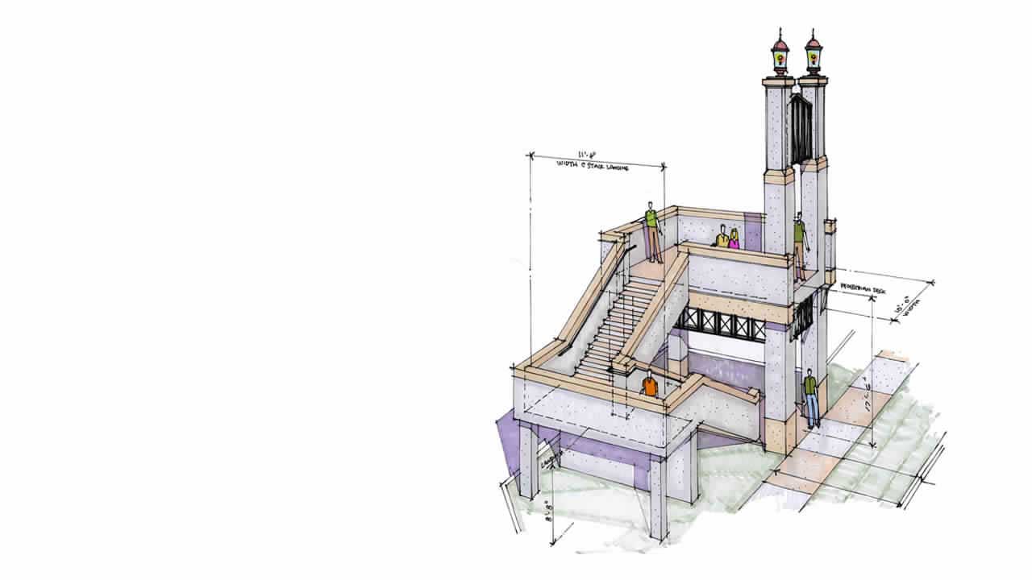1032x580 pixels.
Task: Click the person in the orange shirt
Action: point(650,384)
